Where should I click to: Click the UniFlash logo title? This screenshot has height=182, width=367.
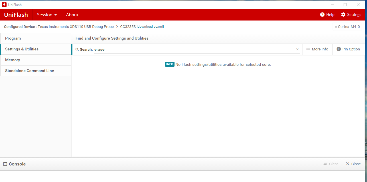point(16,15)
